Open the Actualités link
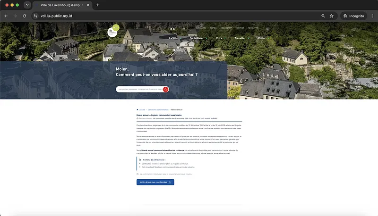The width and height of the screenshot is (378, 216). (201, 28)
